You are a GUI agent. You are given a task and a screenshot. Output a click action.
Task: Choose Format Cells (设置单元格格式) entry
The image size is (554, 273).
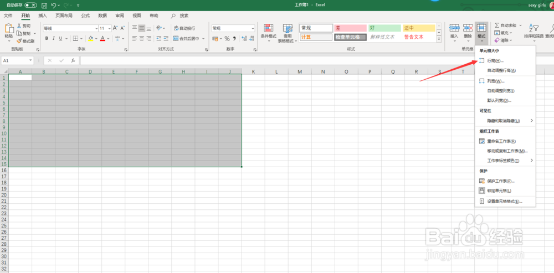tap(505, 202)
